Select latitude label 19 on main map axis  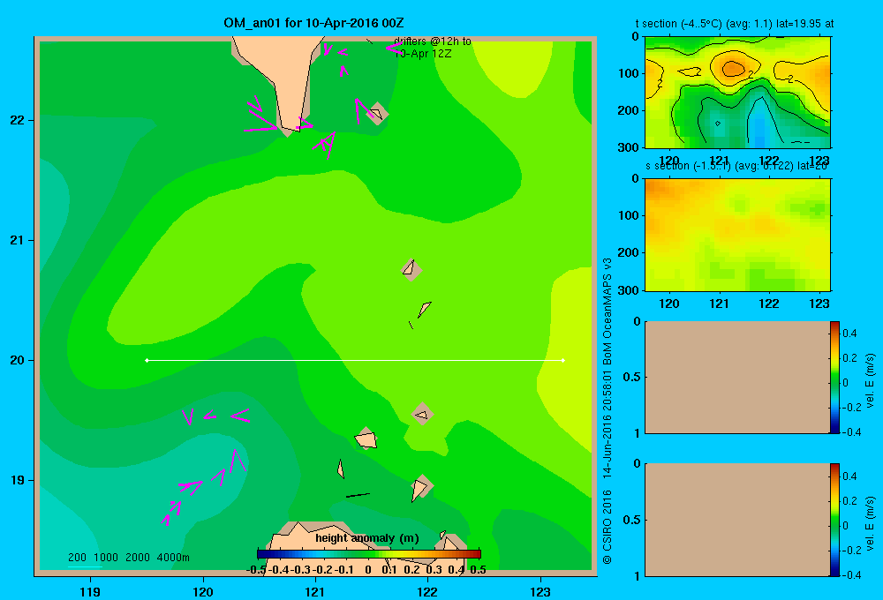click(x=18, y=480)
